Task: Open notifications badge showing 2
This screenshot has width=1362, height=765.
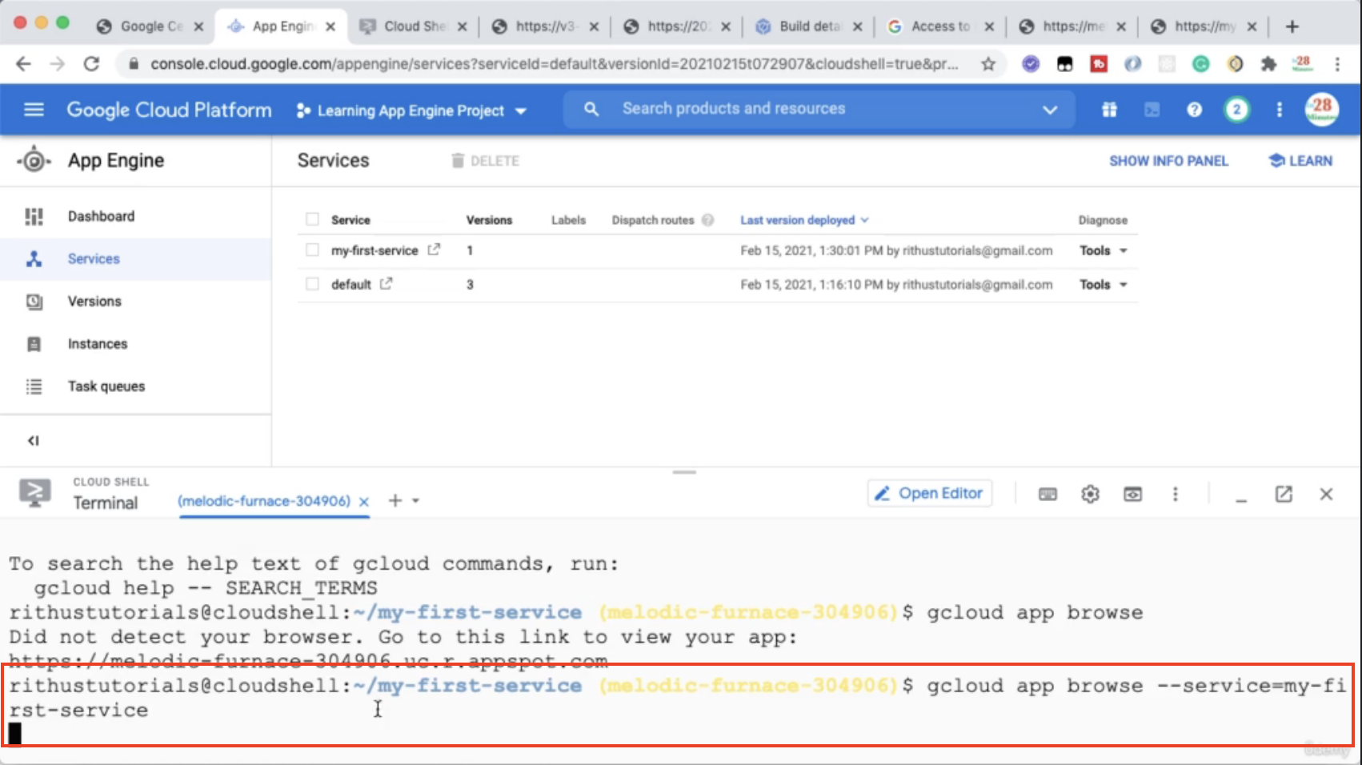Action: (1236, 110)
